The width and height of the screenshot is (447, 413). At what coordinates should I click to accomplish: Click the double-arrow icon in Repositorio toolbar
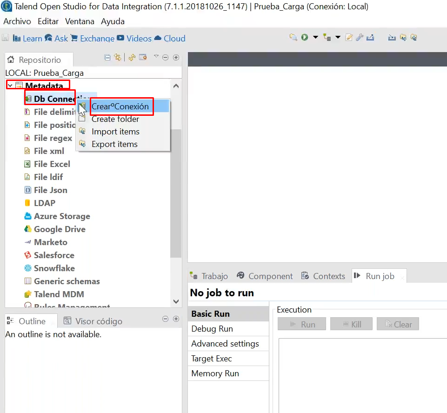[x=118, y=57]
